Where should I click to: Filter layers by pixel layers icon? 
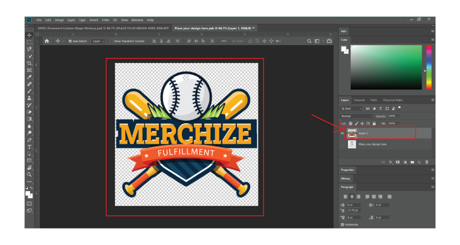[367, 109]
